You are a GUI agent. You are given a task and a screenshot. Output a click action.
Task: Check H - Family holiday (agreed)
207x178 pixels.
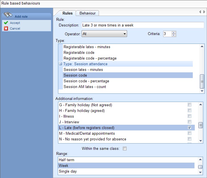(189, 111)
